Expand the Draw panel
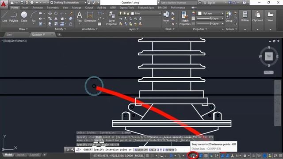 (x=23, y=29)
